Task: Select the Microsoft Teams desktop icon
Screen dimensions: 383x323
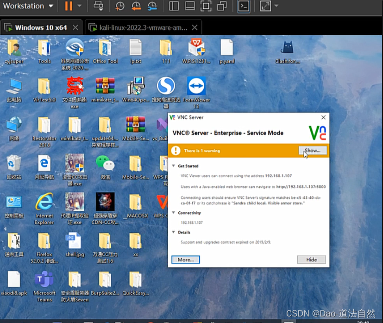Action: pyautogui.click(x=44, y=286)
